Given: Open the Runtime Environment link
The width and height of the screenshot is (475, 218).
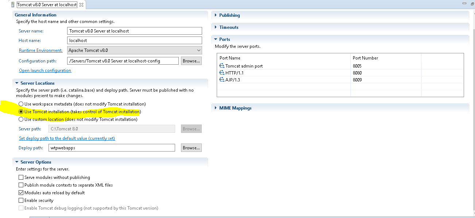Looking at the screenshot, I should click(x=40, y=50).
